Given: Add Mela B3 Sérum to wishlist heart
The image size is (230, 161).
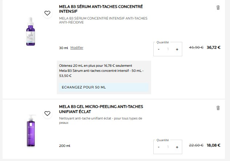Looking at the screenshot, I should [x=47, y=13].
